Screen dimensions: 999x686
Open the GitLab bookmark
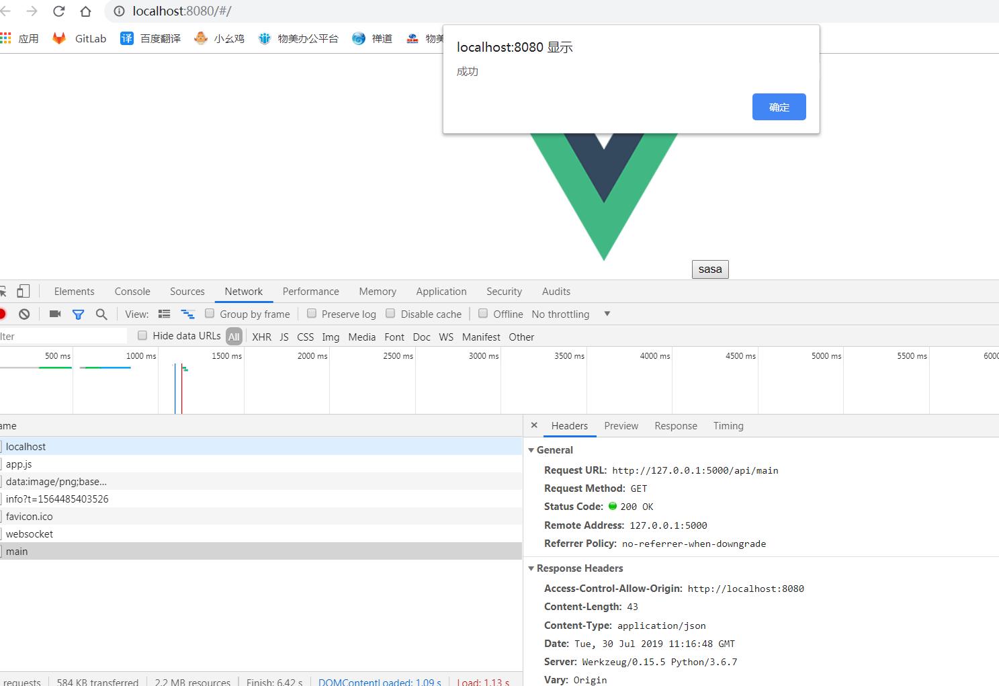tap(79, 38)
